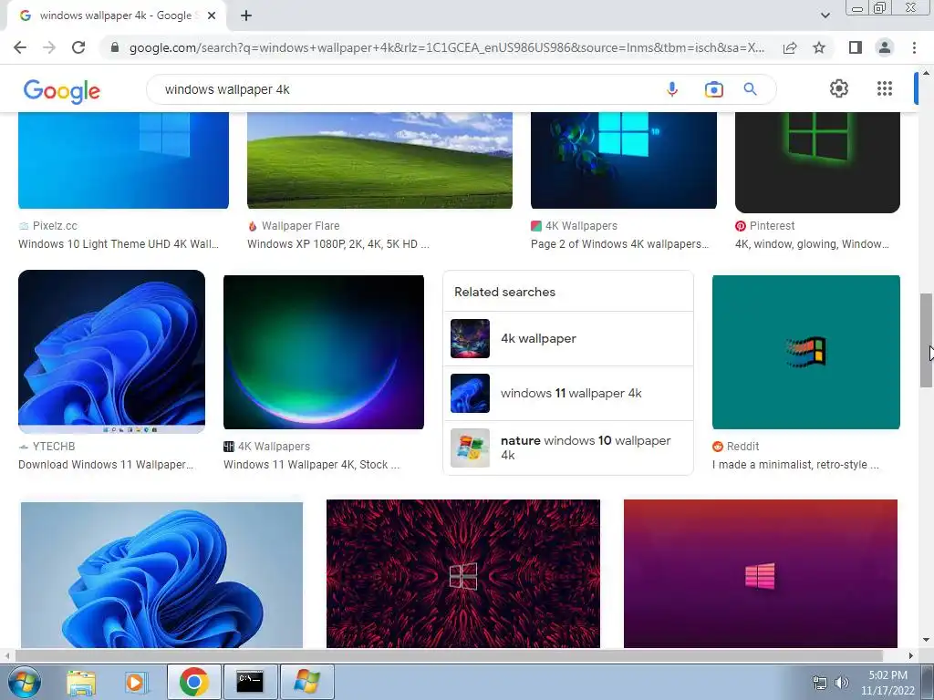Select related search windows 11 wallpaper 4k
Image resolution: width=934 pixels, height=700 pixels.
click(x=568, y=394)
